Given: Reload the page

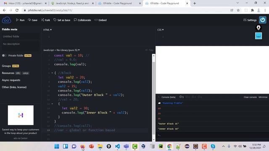Looking at the screenshot, I should [17, 10].
